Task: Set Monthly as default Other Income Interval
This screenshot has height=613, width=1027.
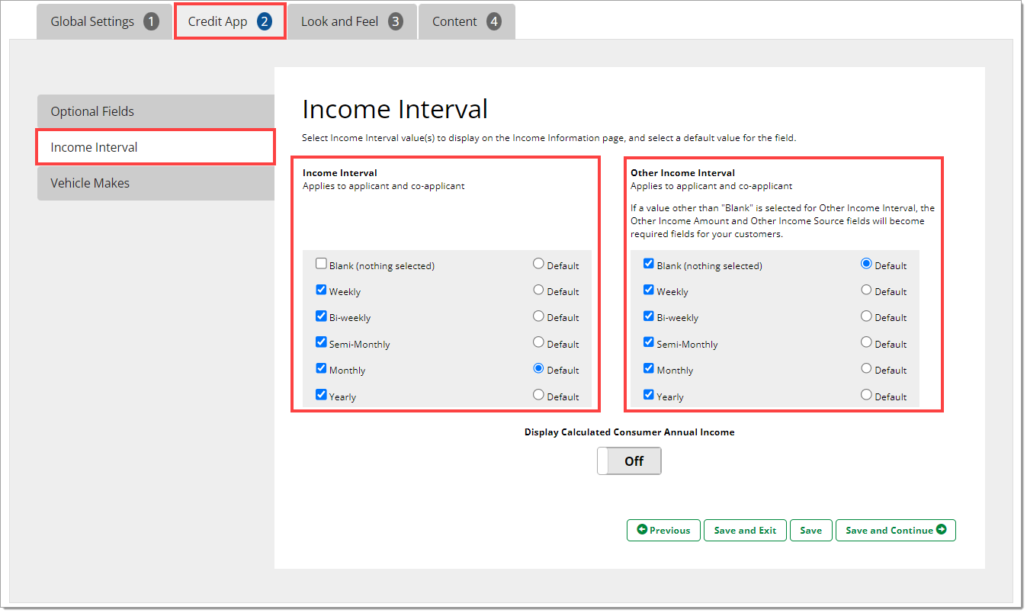Action: 866,368
